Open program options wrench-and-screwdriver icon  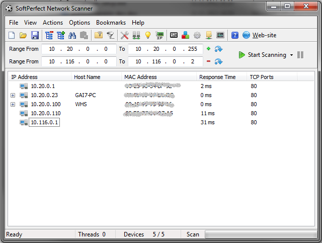[x=124, y=35]
